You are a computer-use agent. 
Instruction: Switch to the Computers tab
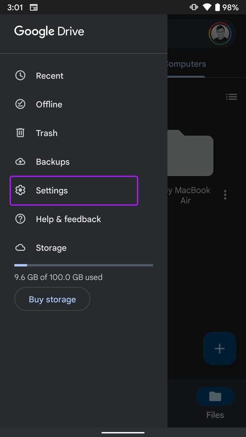tap(186, 64)
